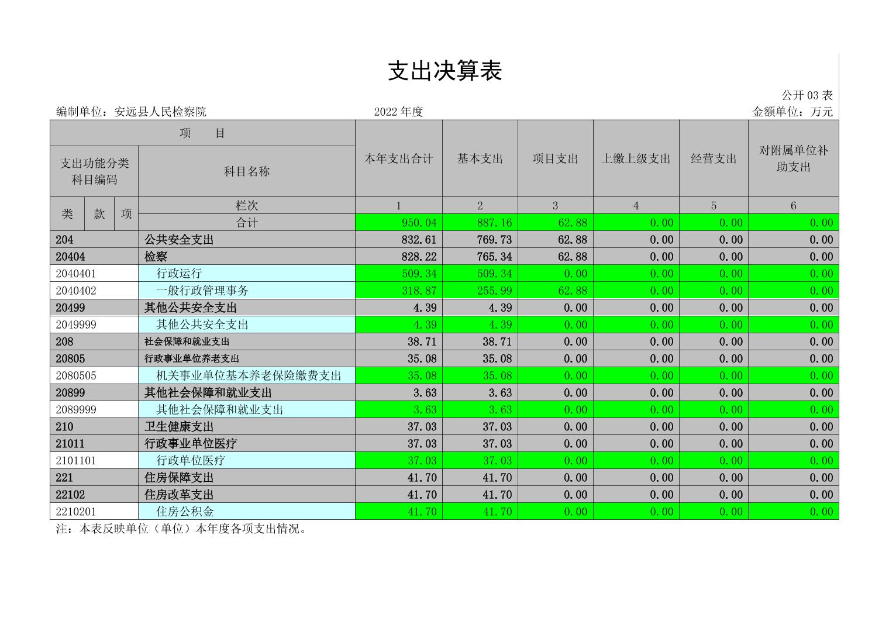Select the 公共安全支出 row name

247,240
